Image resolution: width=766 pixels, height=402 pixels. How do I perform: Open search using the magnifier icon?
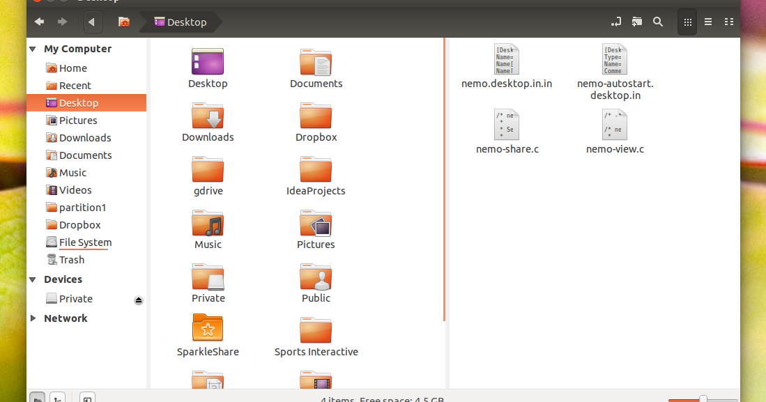pyautogui.click(x=658, y=22)
